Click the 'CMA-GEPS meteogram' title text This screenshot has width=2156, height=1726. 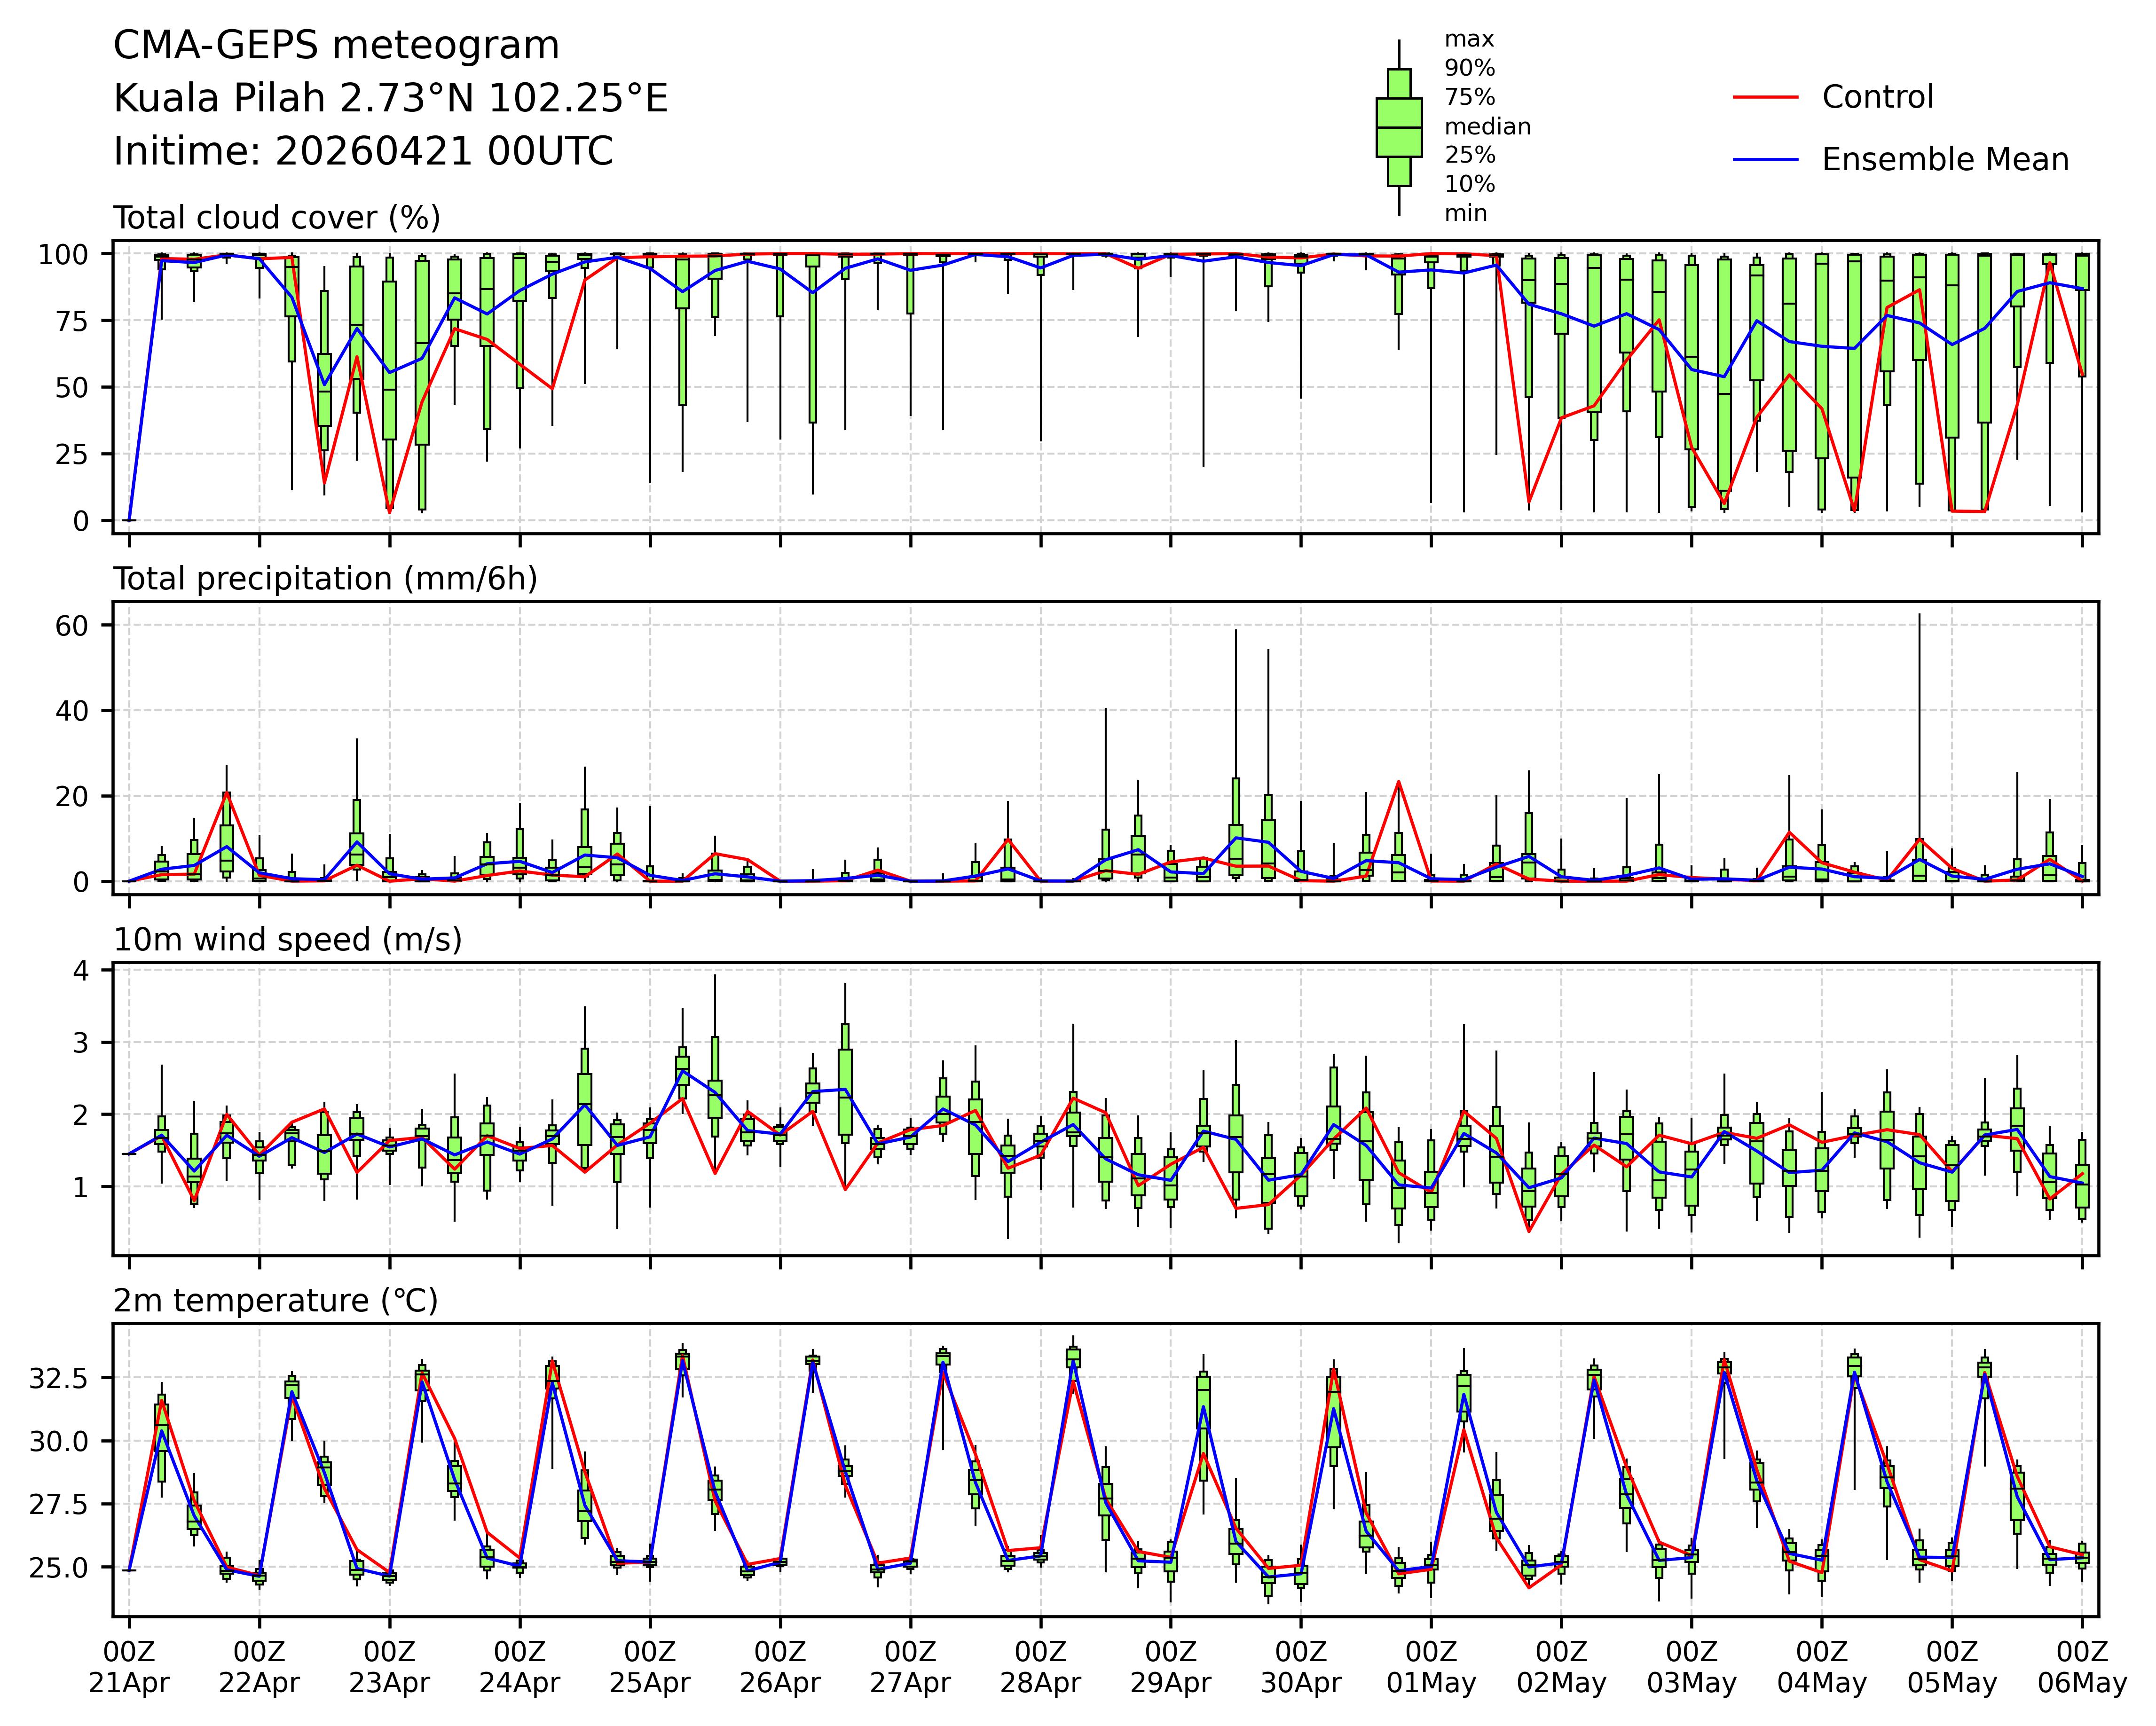[336, 46]
